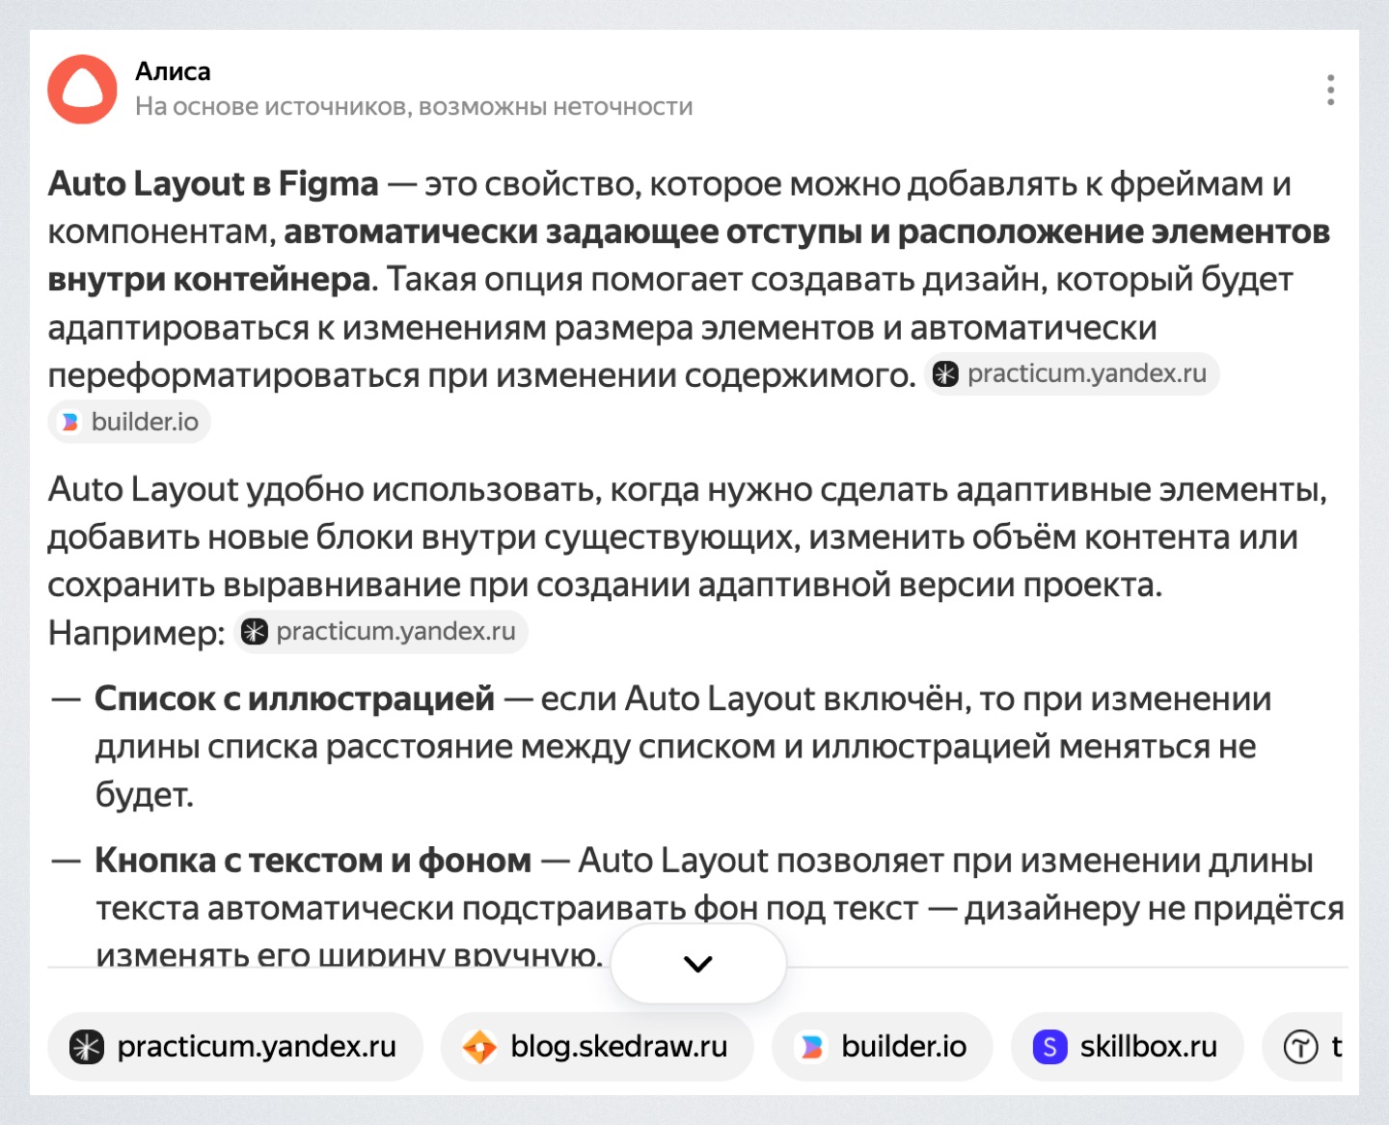1389x1125 pixels.
Task: Click Alisa's red avatar icon
Action: (82, 90)
